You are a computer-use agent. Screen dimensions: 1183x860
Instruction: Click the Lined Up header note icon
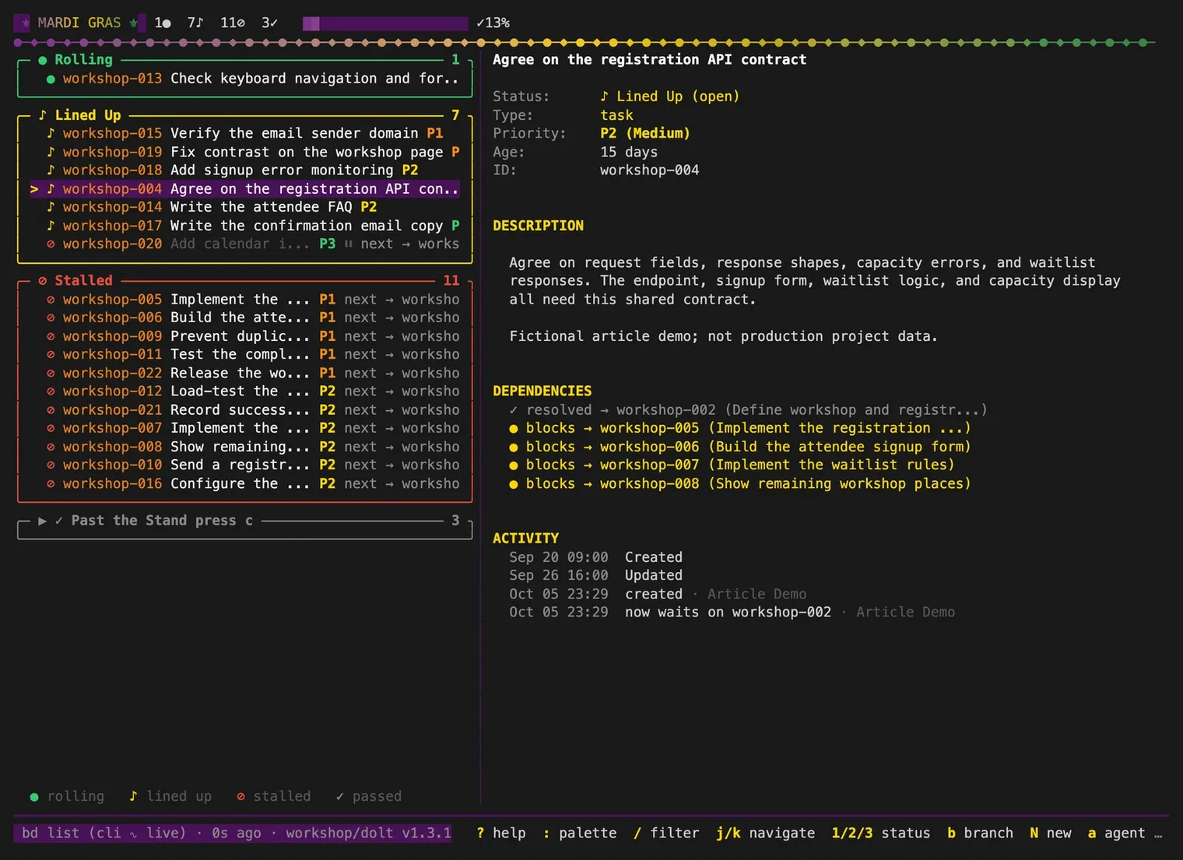tap(43, 115)
